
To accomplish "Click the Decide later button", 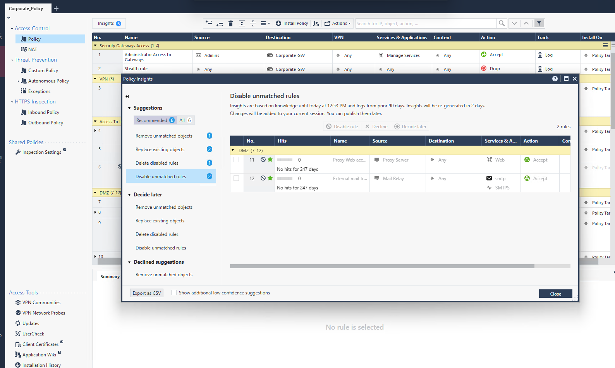I will 411,126.
